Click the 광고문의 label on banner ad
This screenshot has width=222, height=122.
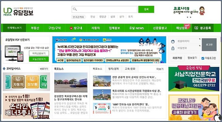point(44,117)
